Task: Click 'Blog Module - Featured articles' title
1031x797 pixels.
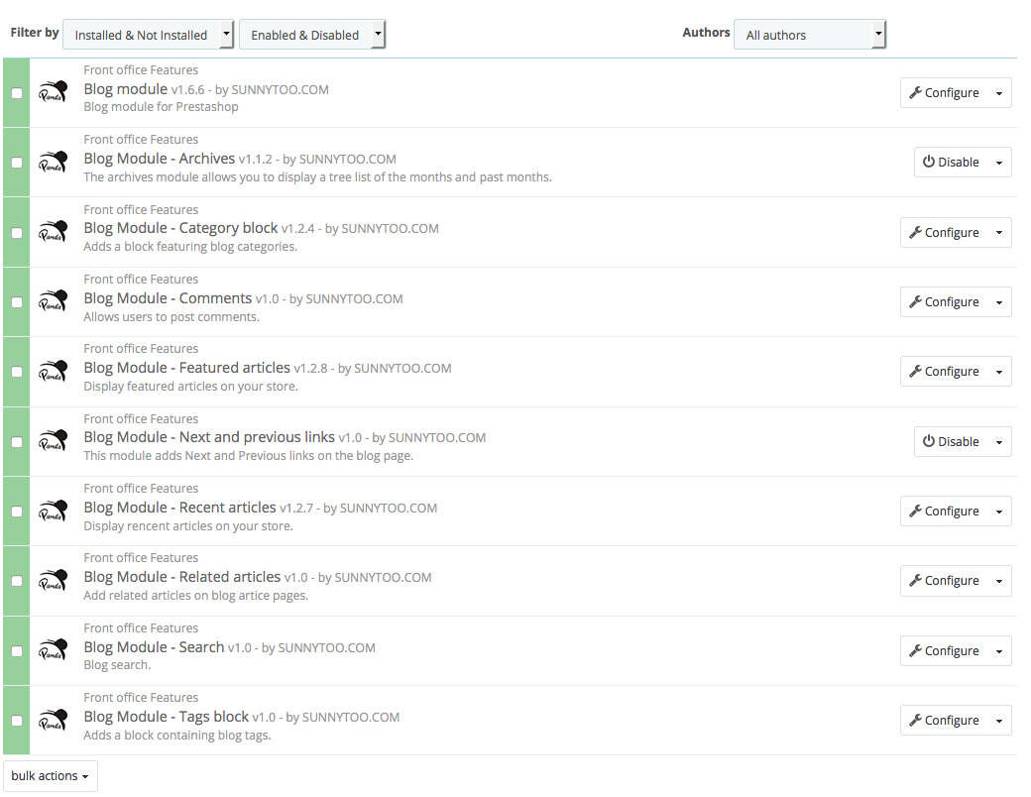Action: [186, 368]
